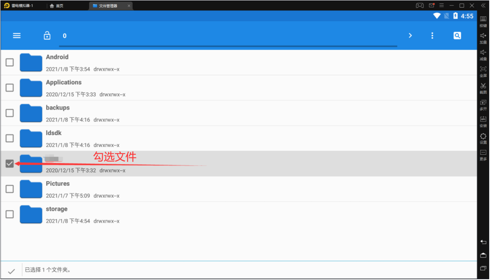This screenshot has height=280, width=490.
Task: Open the file search magnifier
Action: click(x=457, y=36)
